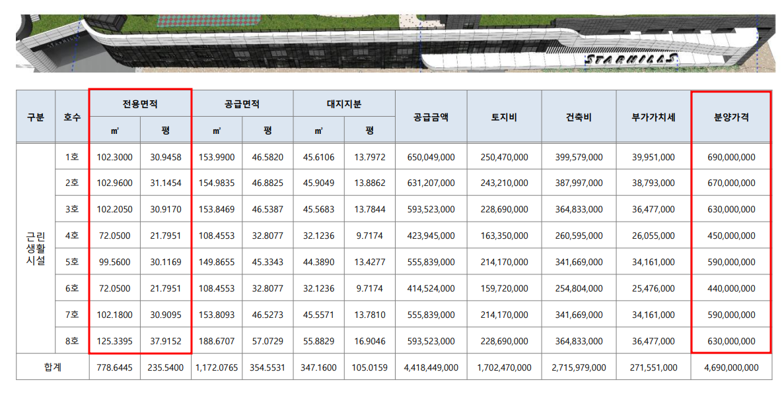The image size is (784, 401).
Task: Click 555,839,000 in the 7호 row
Action: tap(431, 315)
